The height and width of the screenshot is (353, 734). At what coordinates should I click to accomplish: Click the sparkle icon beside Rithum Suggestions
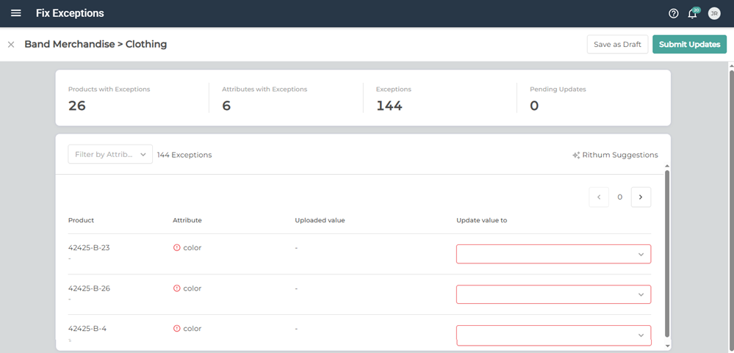point(576,156)
